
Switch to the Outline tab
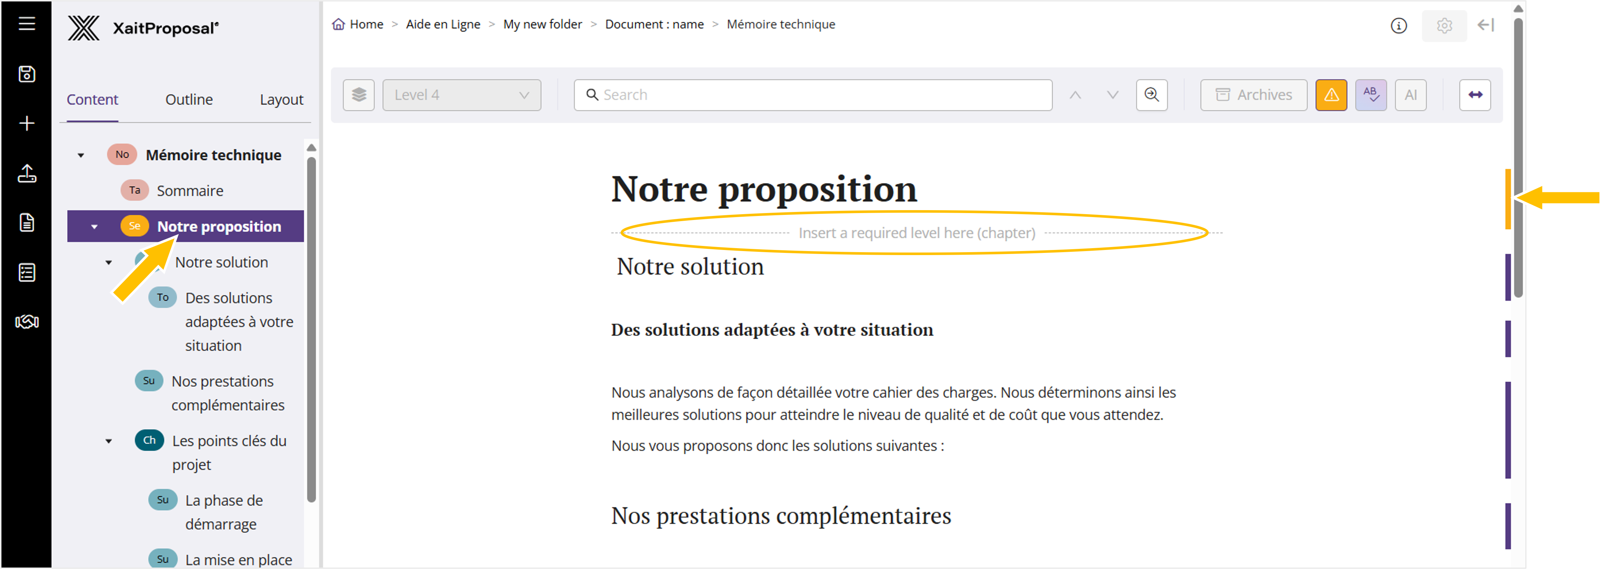click(189, 99)
